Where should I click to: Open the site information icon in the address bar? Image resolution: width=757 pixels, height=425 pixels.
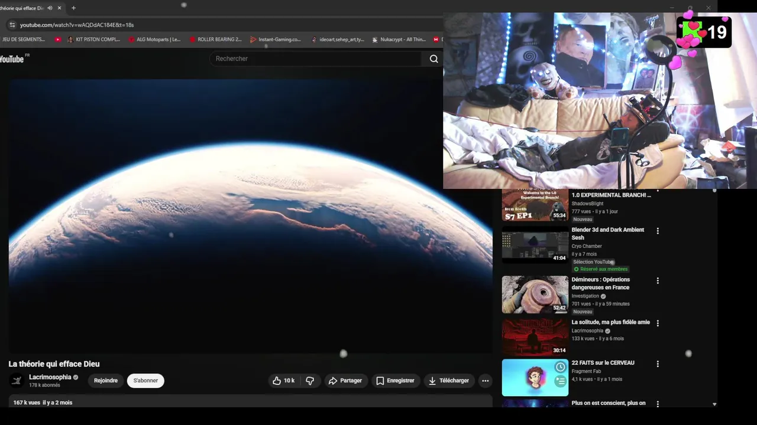12,25
